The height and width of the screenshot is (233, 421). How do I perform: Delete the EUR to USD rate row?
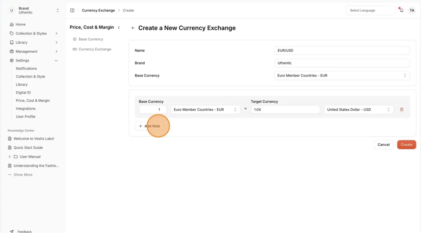[402, 110]
